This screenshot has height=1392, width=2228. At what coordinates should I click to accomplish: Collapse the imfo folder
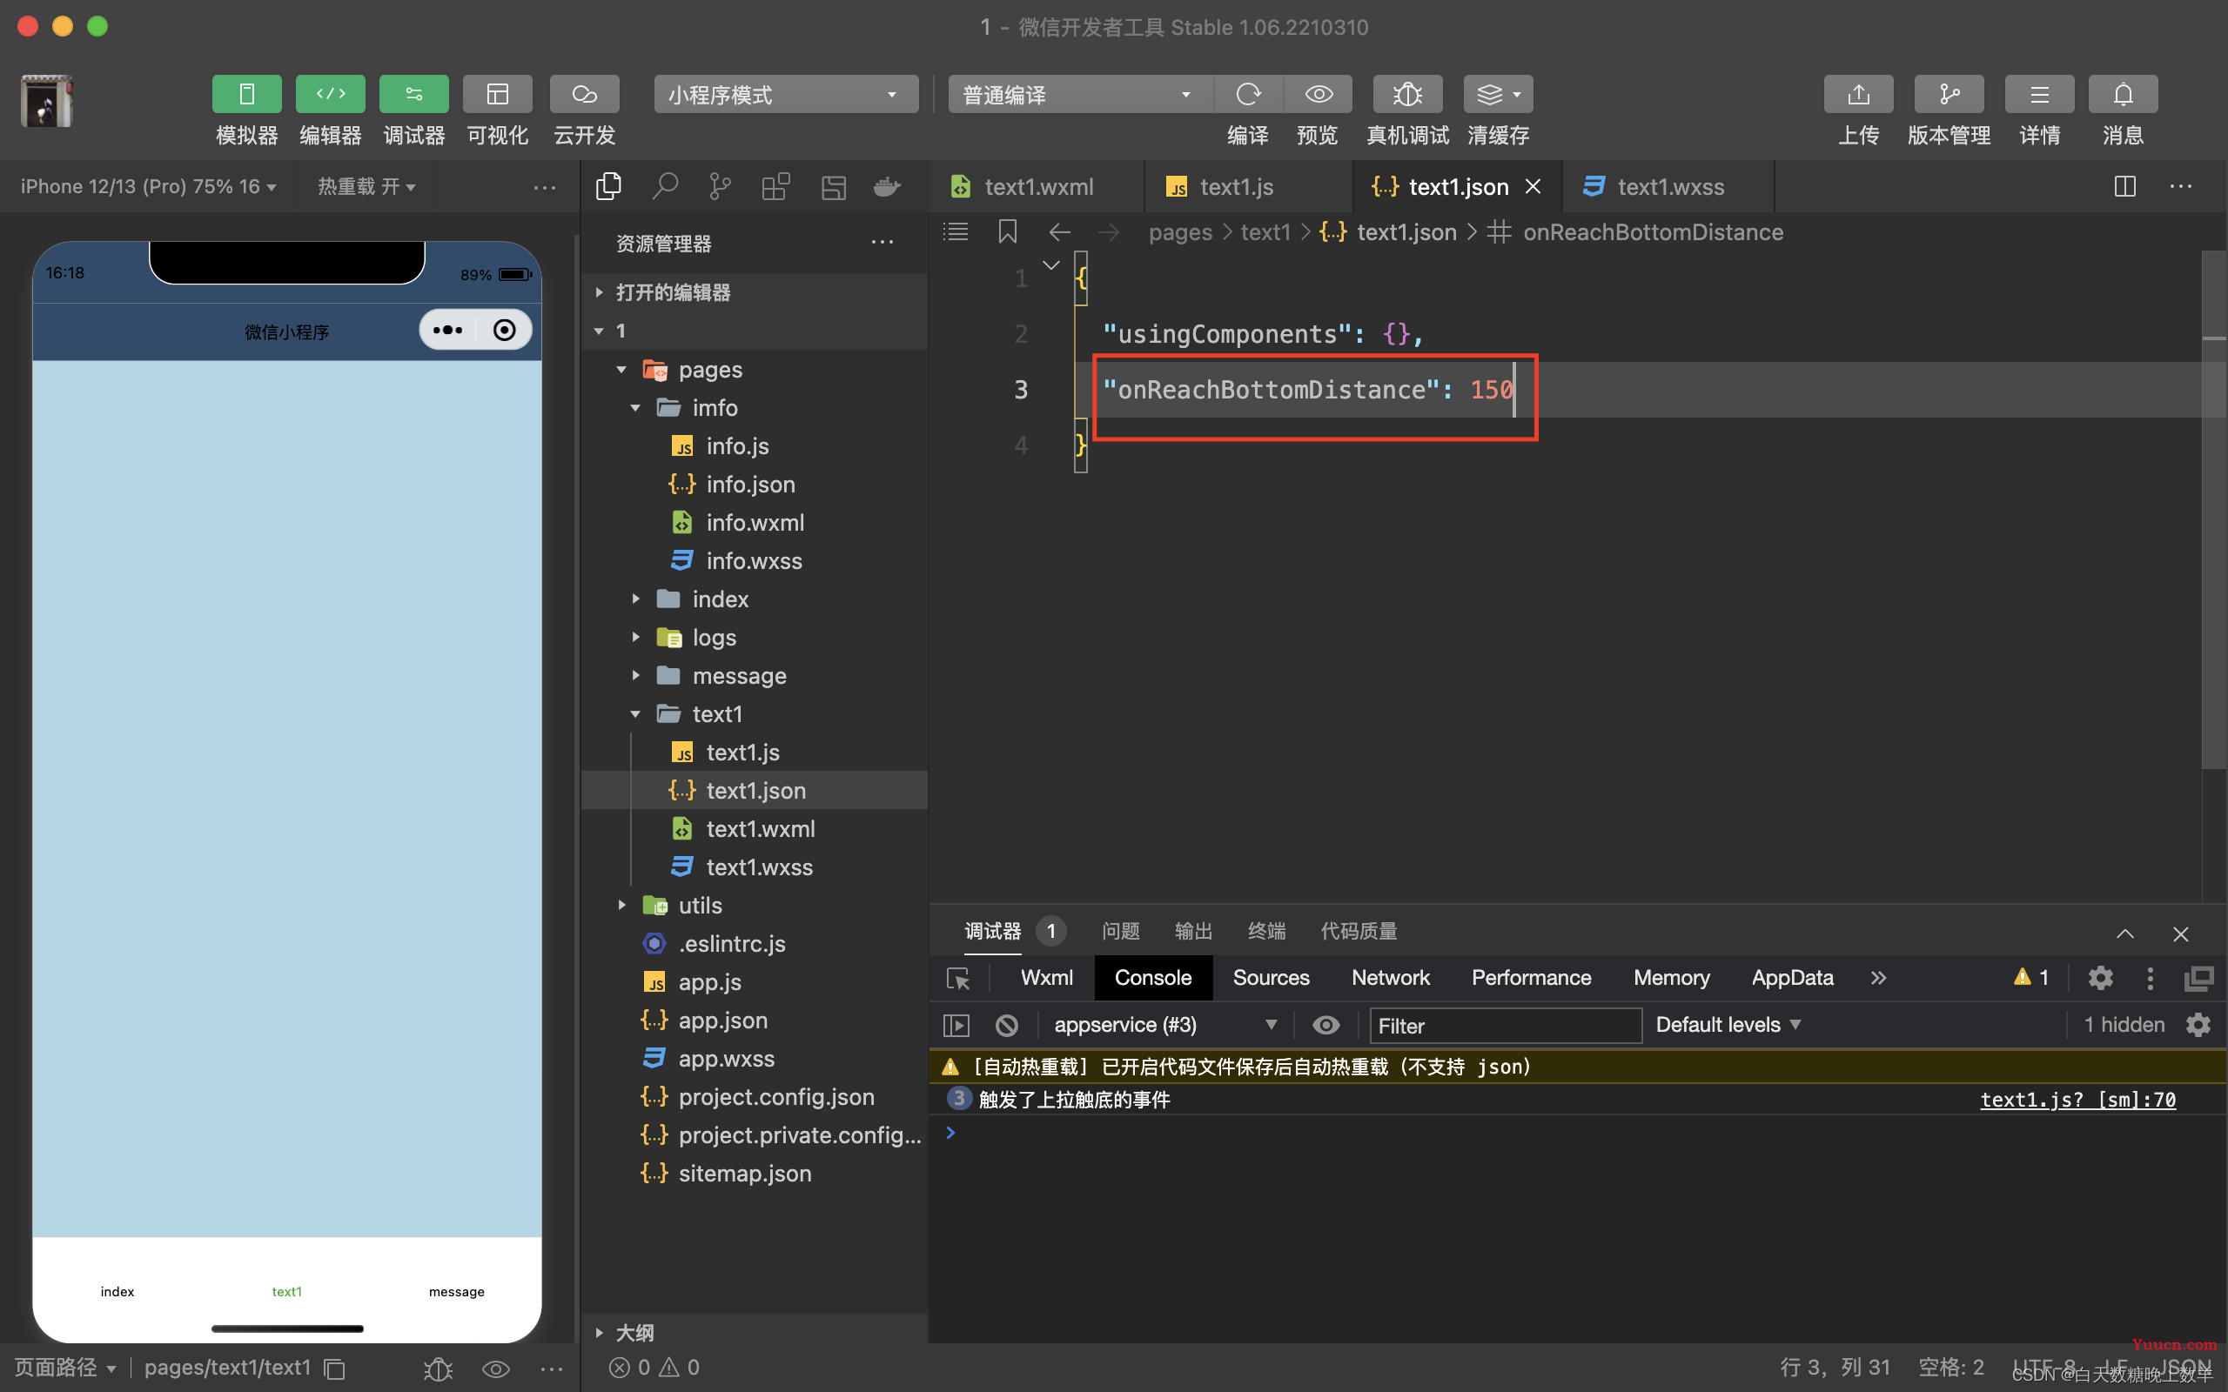click(755, 408)
